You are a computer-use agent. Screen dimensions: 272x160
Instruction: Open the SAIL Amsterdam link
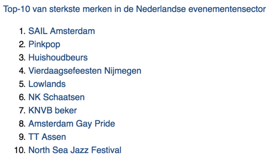pyautogui.click(x=62, y=31)
